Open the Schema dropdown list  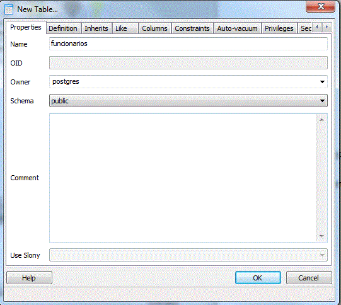click(322, 101)
